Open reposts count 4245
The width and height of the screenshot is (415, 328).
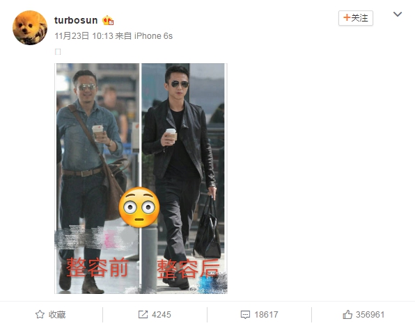tap(162, 315)
